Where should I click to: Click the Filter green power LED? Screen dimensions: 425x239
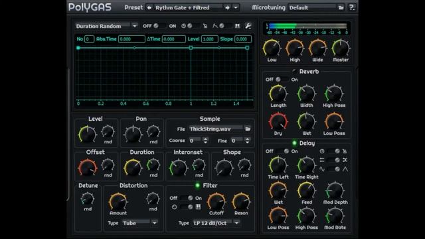[x=197, y=185]
